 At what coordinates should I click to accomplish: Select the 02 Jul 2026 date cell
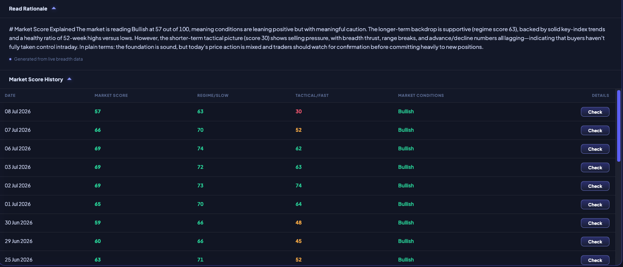(18, 186)
